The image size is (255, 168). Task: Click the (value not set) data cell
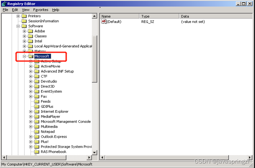(x=193, y=21)
